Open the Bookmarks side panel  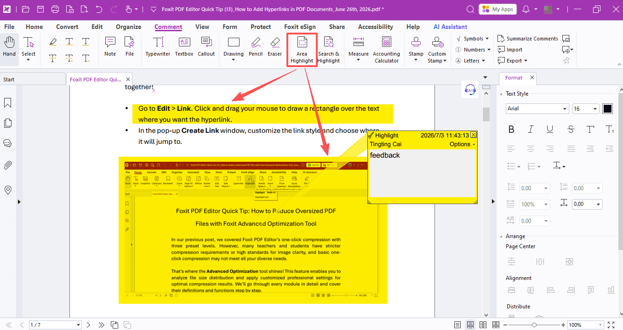point(7,103)
